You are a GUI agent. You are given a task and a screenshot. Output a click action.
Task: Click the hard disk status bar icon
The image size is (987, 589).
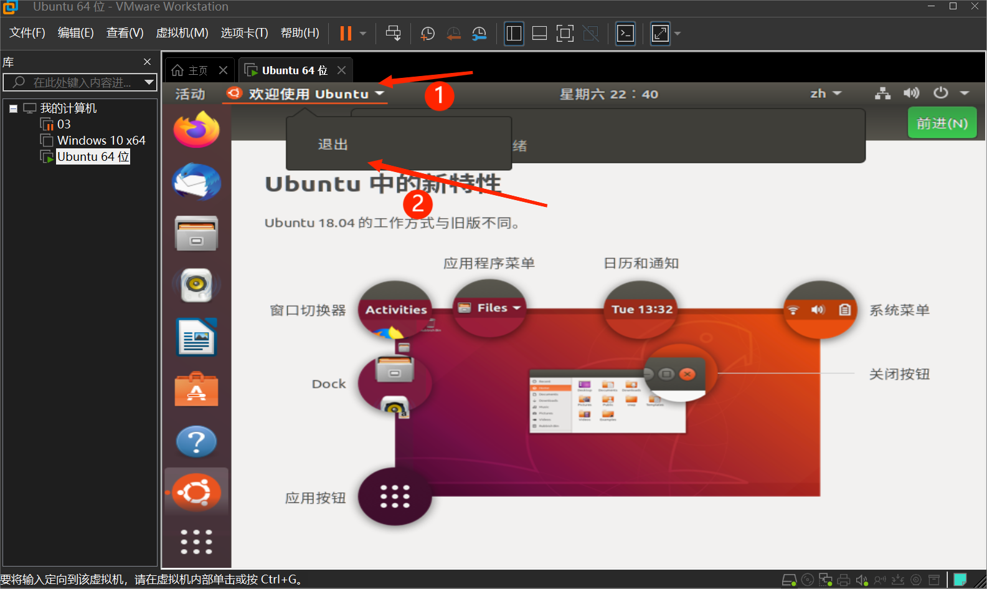coord(789,580)
